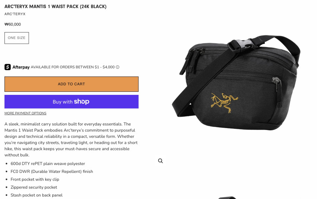Click the product description paragraph
This screenshot has width=317, height=199.
pos(71,140)
